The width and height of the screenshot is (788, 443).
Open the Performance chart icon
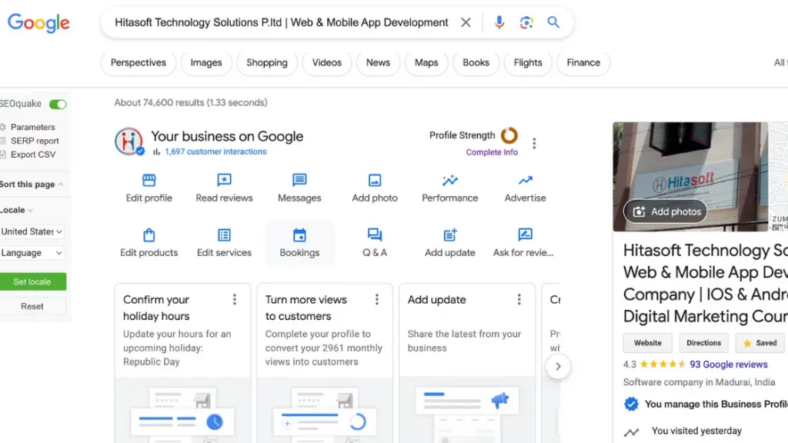[x=449, y=180]
